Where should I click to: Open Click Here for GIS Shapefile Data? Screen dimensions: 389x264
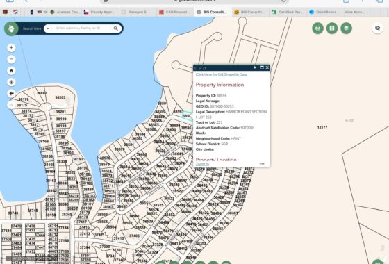(222, 74)
